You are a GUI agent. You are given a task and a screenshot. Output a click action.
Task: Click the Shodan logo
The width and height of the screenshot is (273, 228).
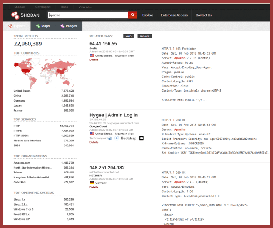pyautogui.click(x=25, y=15)
